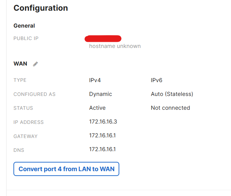
Task: Click the Active IPv4 status
Action: [97, 108]
